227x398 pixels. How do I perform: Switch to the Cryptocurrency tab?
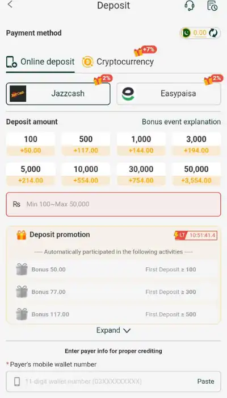(118, 62)
